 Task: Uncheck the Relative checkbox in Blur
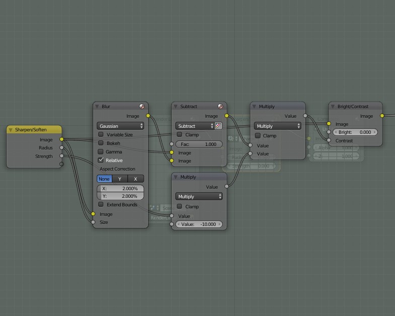(x=101, y=160)
